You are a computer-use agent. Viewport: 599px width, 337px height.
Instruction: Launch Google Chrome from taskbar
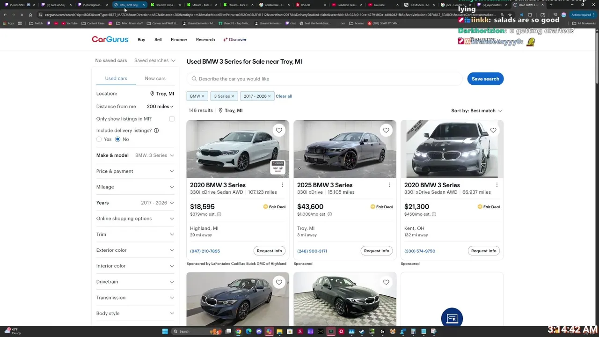238,331
